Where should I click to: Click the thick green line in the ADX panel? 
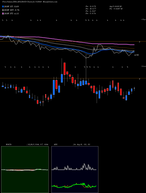(74, 185)
